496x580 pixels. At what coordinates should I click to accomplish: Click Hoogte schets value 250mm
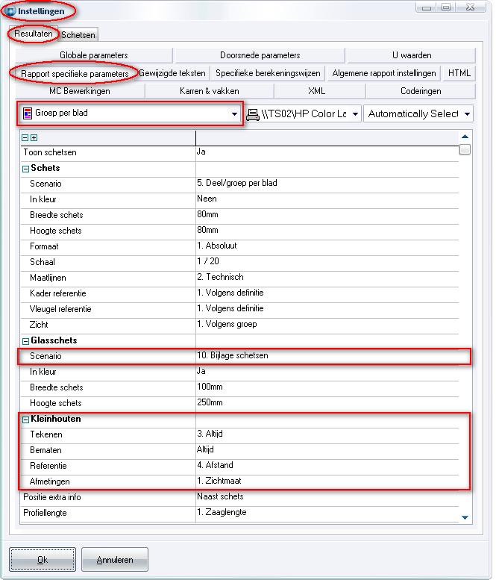coord(210,402)
